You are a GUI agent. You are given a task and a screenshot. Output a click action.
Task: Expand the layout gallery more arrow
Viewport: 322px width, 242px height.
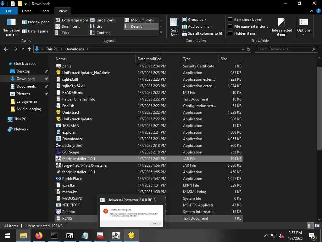click(x=161, y=33)
